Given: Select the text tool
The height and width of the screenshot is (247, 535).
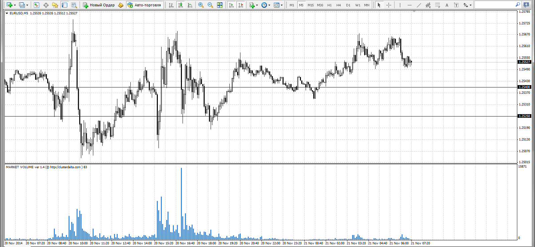Looking at the screenshot, I should point(447,5).
